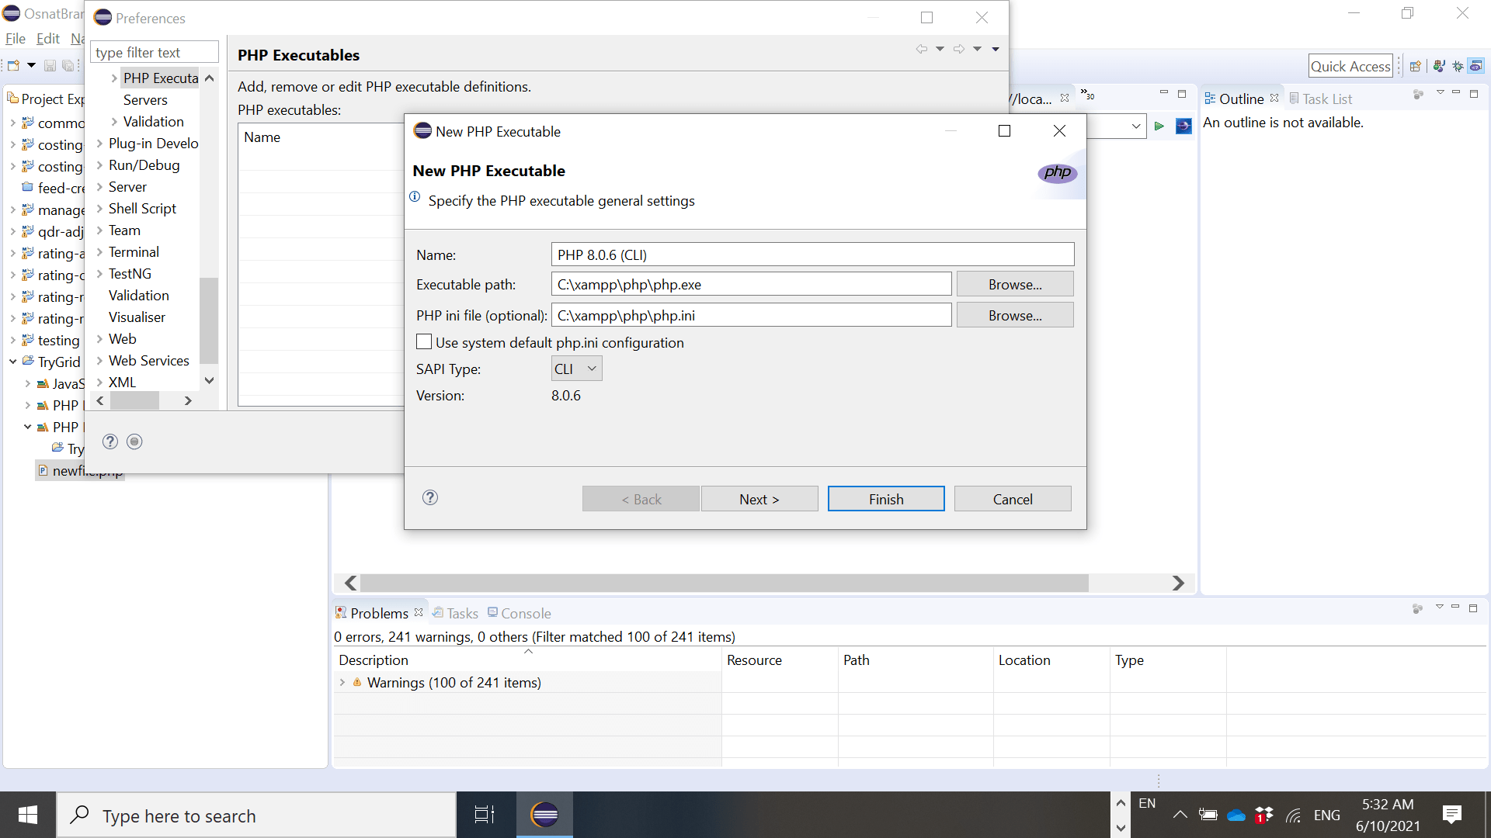Open Windows Task View icon

485,815
